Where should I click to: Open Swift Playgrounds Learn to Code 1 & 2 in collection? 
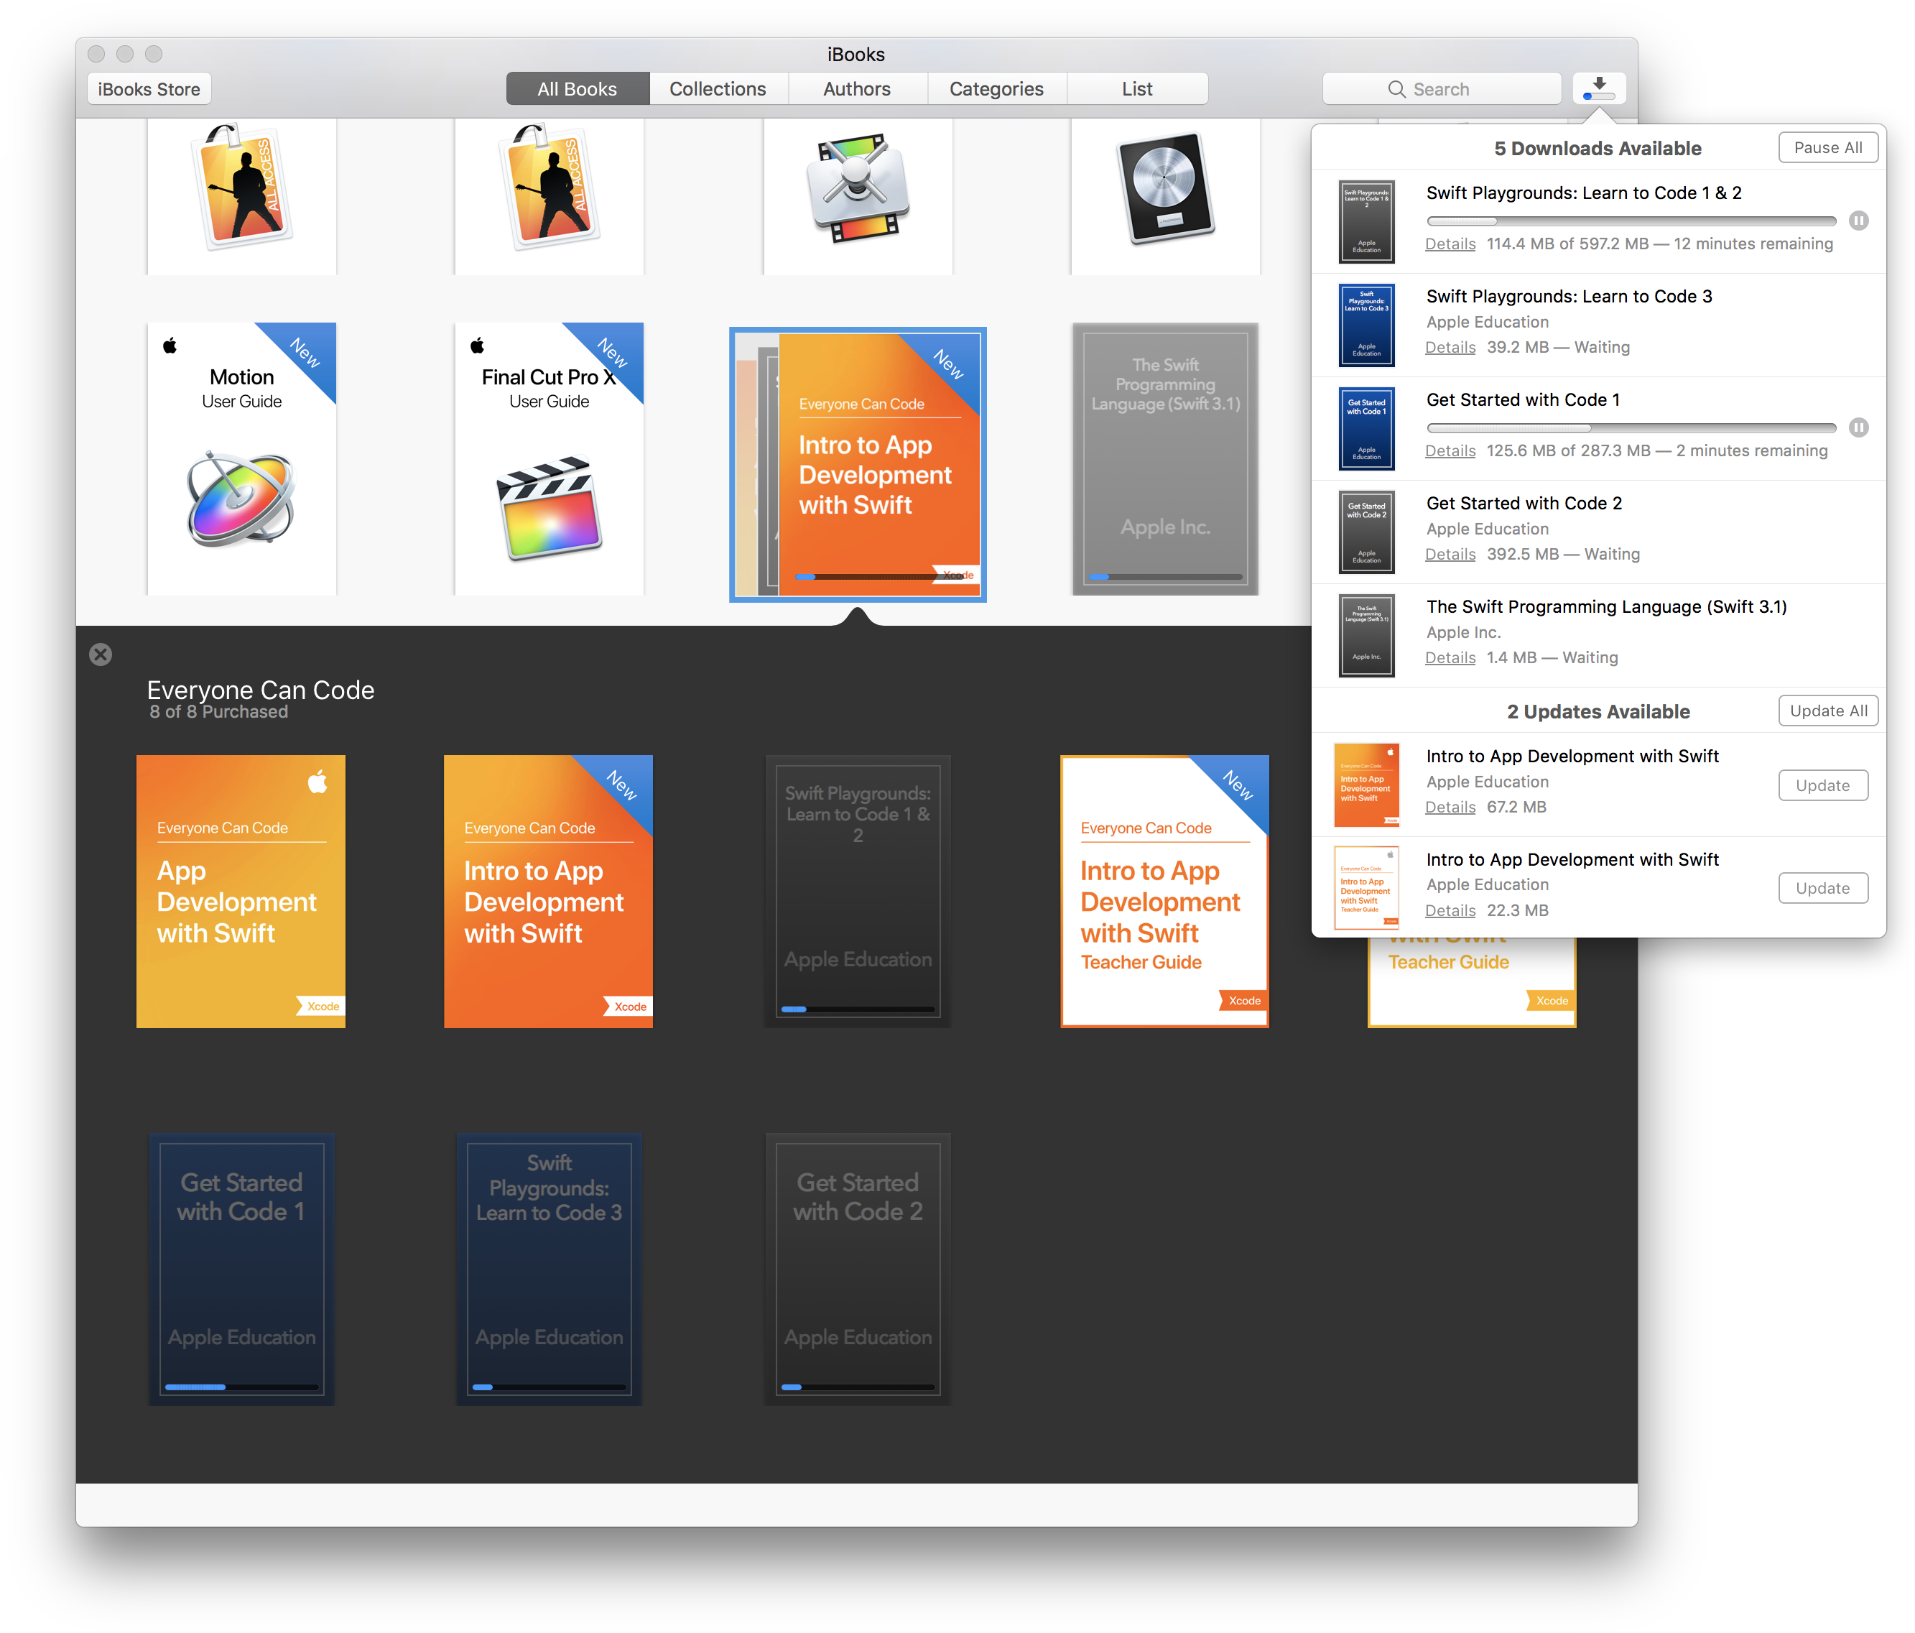click(858, 891)
